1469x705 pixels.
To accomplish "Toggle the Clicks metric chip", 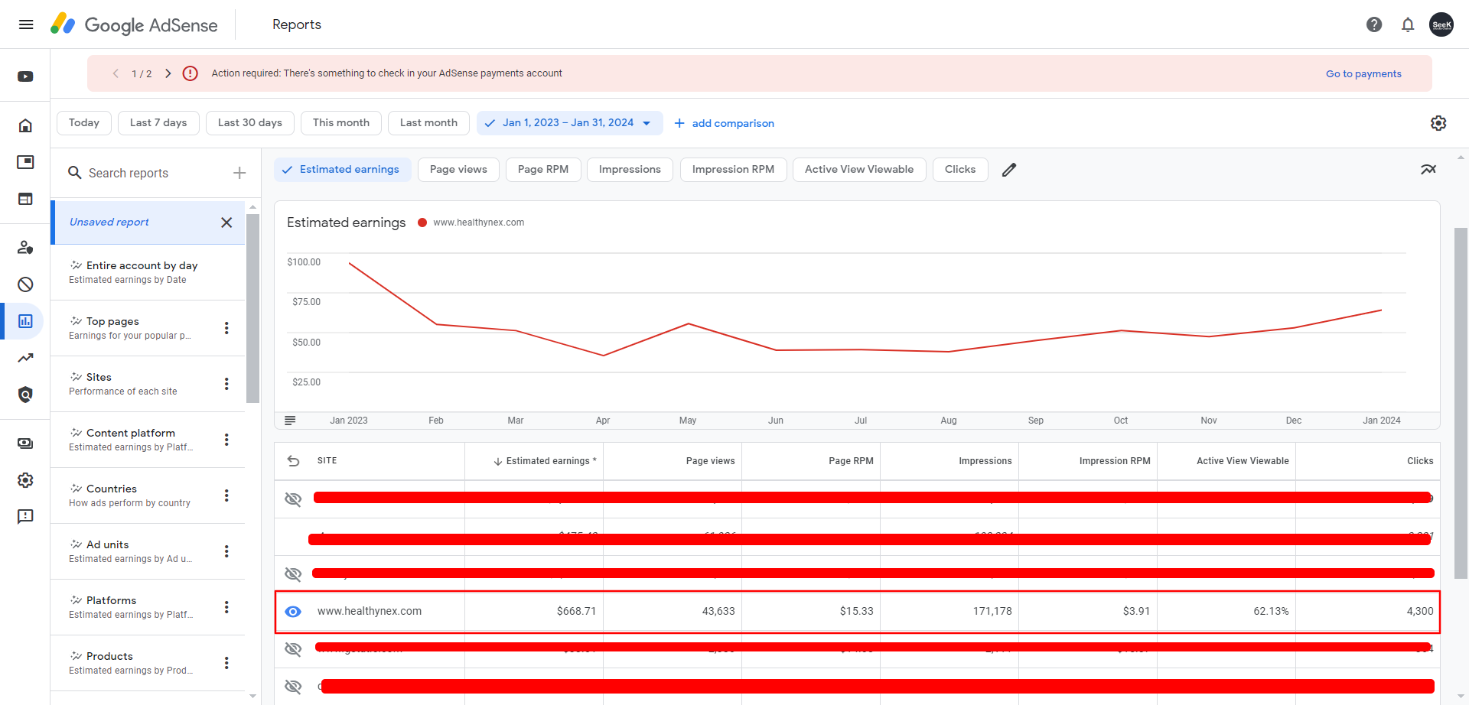I will 960,170.
